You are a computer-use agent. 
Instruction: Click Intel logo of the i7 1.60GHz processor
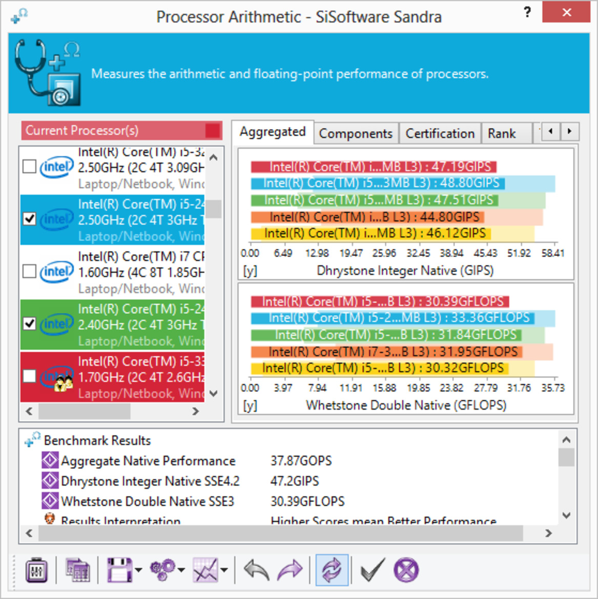(57, 272)
